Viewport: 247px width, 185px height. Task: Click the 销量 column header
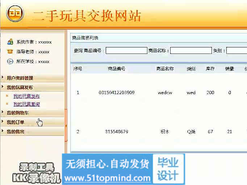click(x=229, y=68)
